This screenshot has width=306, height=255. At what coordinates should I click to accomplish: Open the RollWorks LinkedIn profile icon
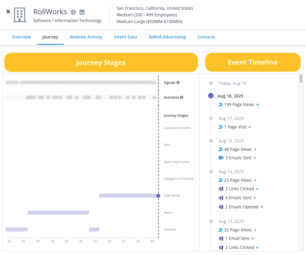82,12
